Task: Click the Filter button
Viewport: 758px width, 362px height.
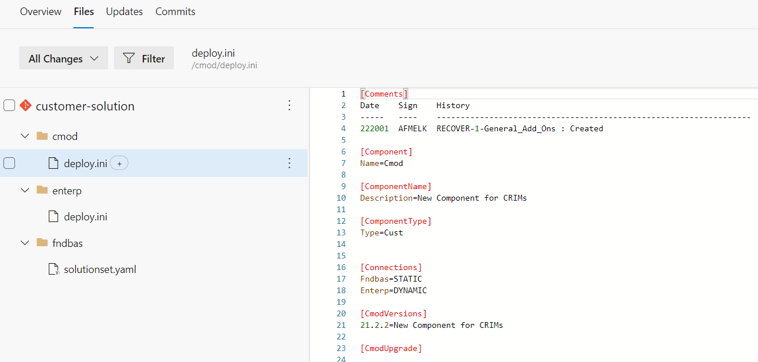Action: coord(144,58)
